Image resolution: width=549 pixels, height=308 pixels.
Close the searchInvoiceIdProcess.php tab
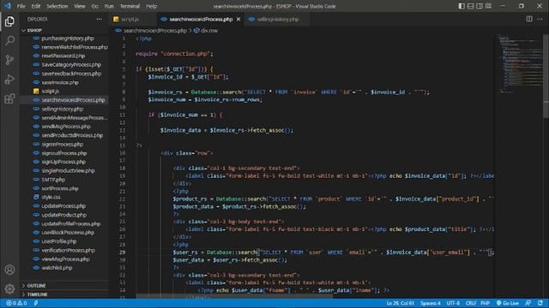(238, 19)
